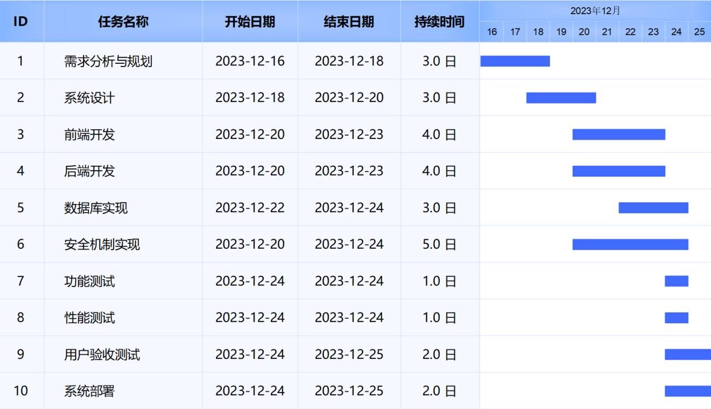Click the 开始日期 column header
This screenshot has height=409, width=711.
[x=250, y=22]
